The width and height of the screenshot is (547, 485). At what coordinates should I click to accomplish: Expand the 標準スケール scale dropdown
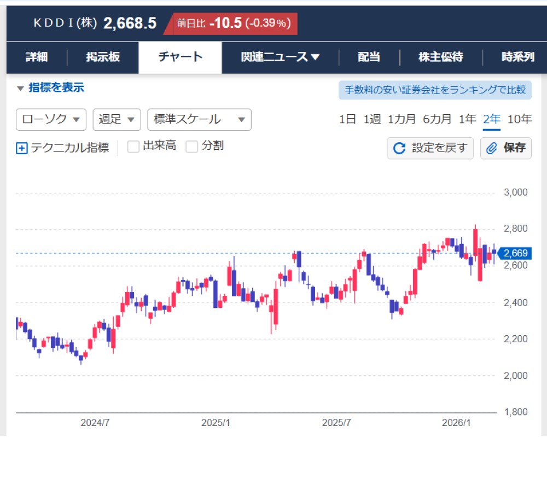point(199,120)
